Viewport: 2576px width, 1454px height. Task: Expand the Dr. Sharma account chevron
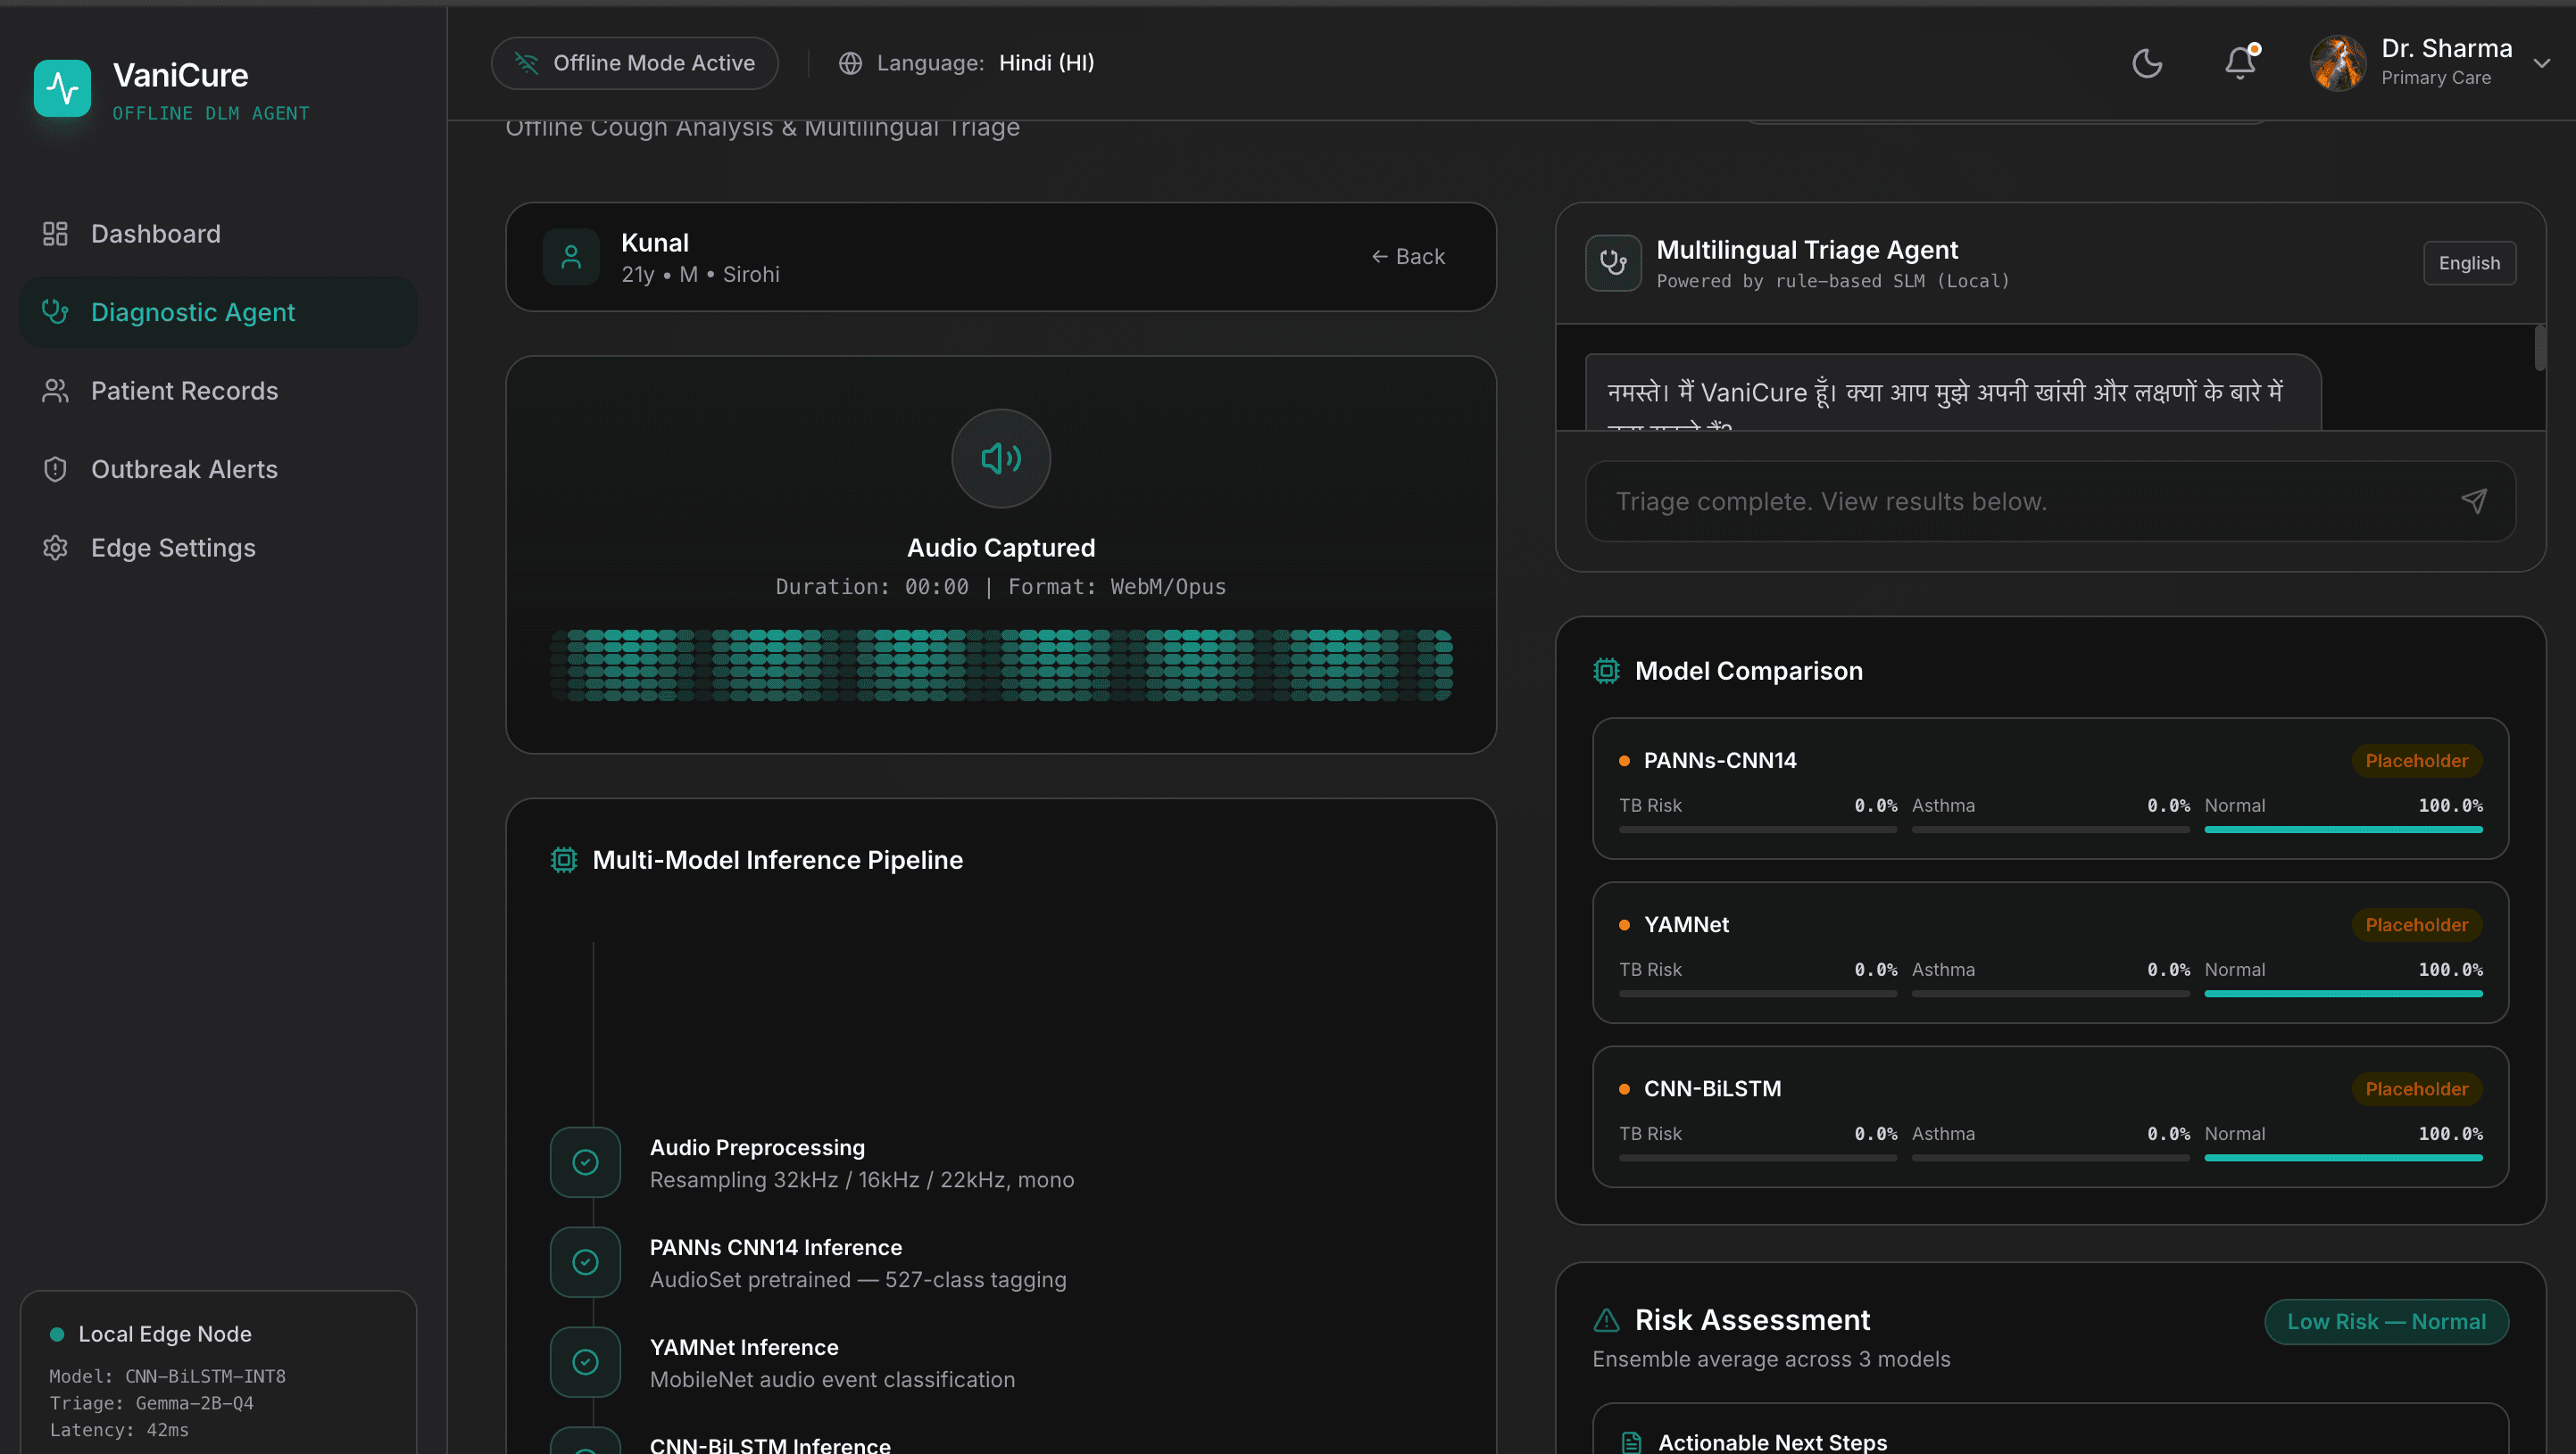click(x=2541, y=63)
